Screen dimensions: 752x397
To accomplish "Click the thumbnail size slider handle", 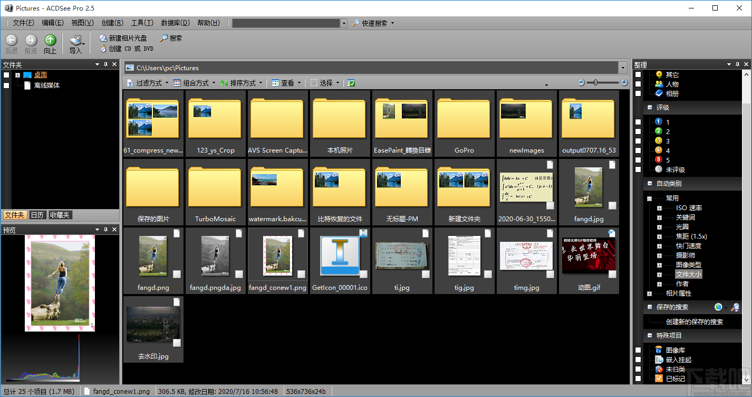I will [595, 82].
